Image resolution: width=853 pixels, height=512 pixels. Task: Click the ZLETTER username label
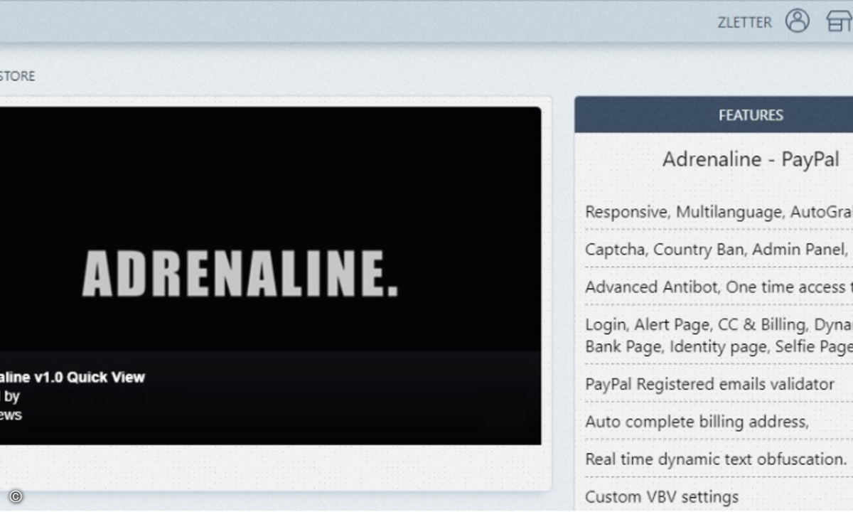(x=744, y=23)
